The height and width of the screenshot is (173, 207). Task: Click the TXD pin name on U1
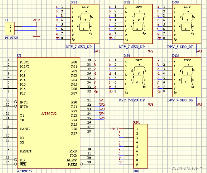click(x=73, y=156)
